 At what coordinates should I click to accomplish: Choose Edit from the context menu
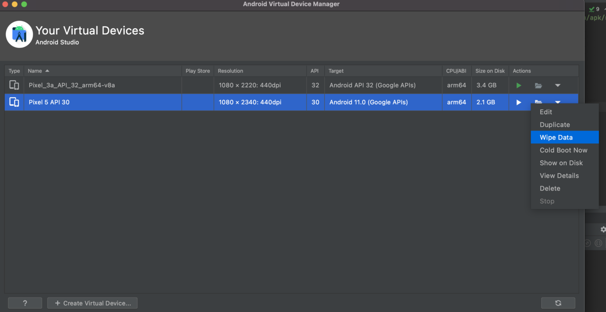pos(565,112)
